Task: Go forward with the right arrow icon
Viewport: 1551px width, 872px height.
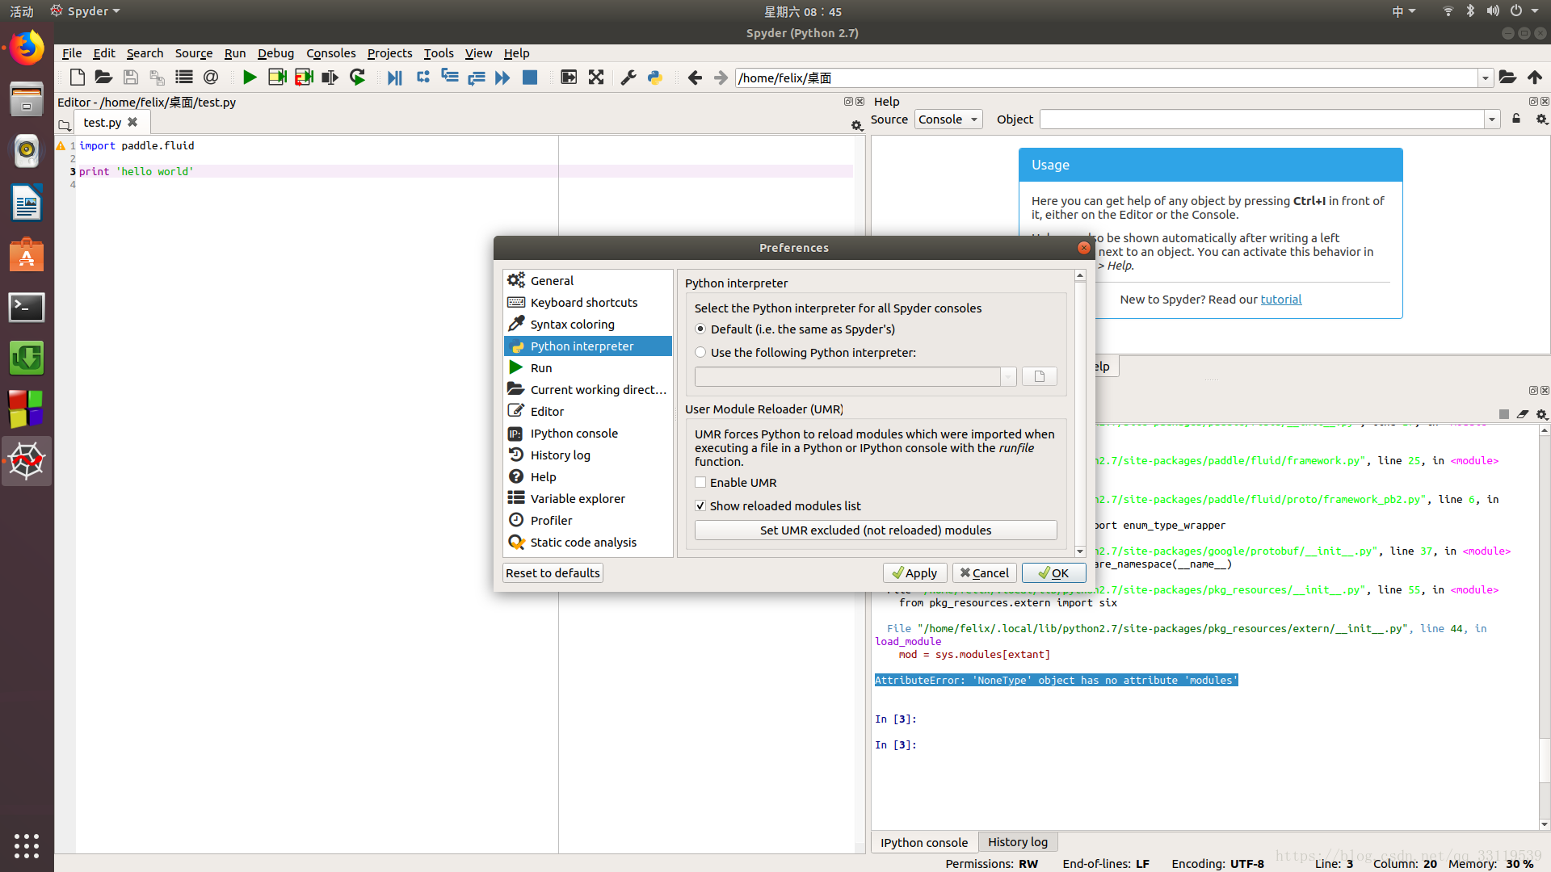Action: [721, 78]
